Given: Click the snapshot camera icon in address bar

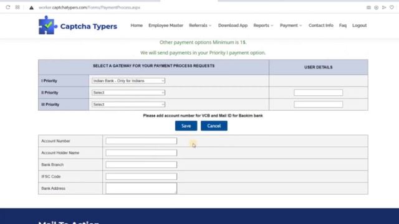Looking at the screenshot, I should pyautogui.click(x=368, y=7).
